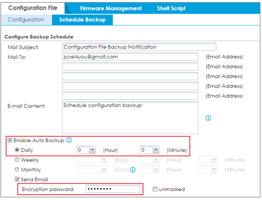Open the Configuration sub-tab
The image size is (262, 200).
26,20
